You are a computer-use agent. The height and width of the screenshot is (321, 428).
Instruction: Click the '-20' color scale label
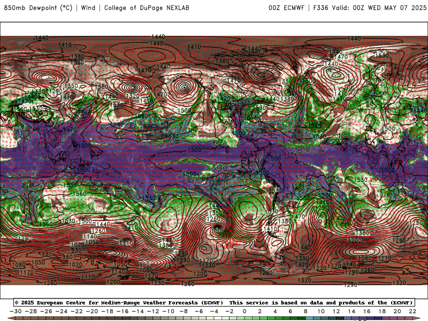tap(92, 311)
